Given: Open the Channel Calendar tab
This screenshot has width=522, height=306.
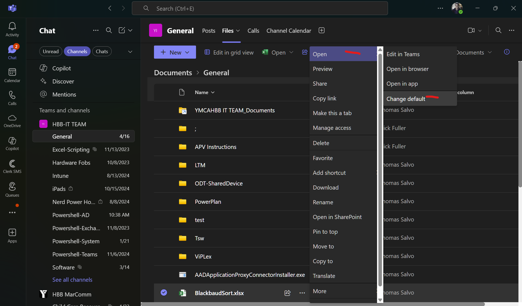Looking at the screenshot, I should tap(289, 31).
